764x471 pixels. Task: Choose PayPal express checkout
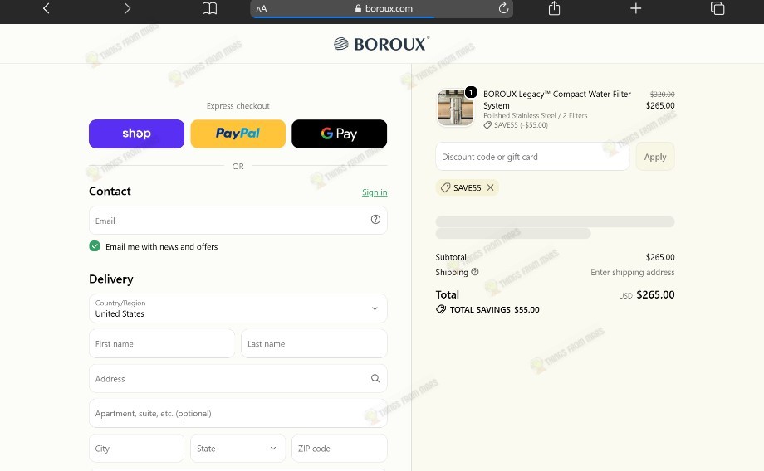238,134
